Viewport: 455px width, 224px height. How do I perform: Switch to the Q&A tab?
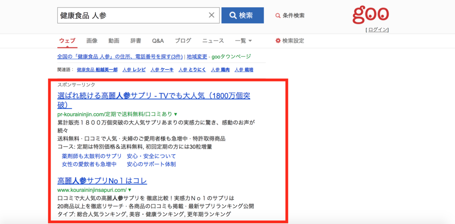coord(158,40)
